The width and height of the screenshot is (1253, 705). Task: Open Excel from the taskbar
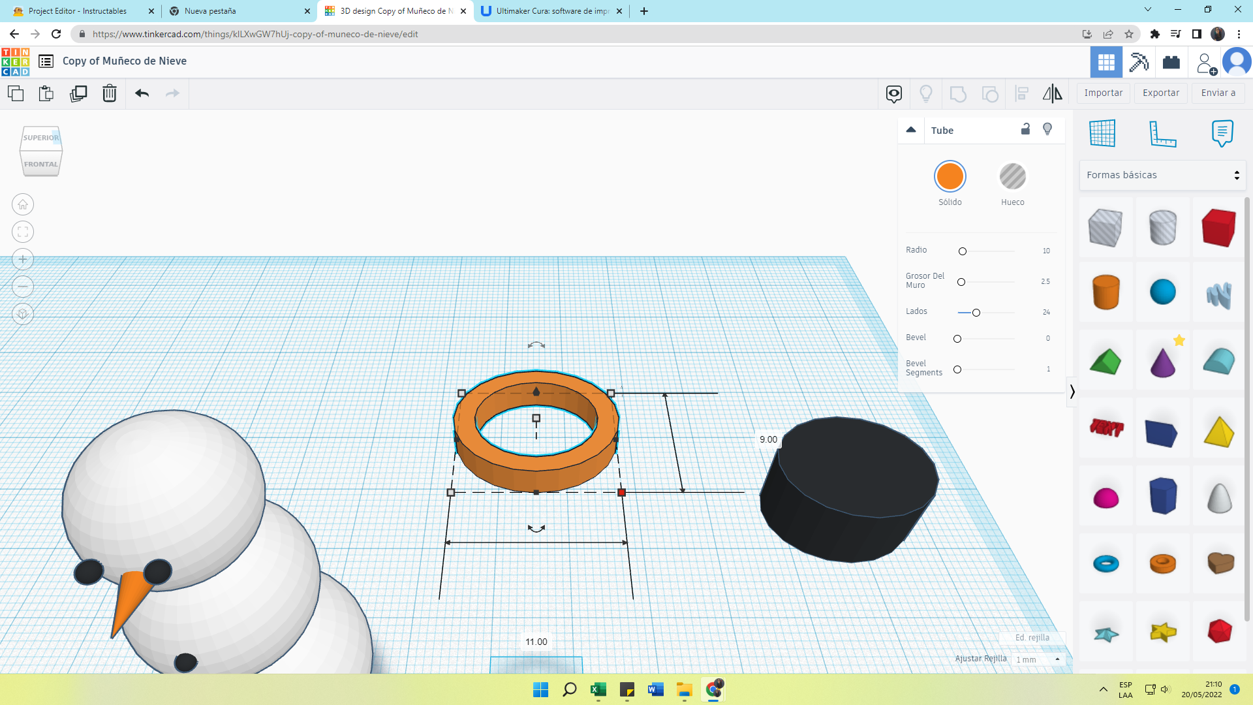coord(598,689)
